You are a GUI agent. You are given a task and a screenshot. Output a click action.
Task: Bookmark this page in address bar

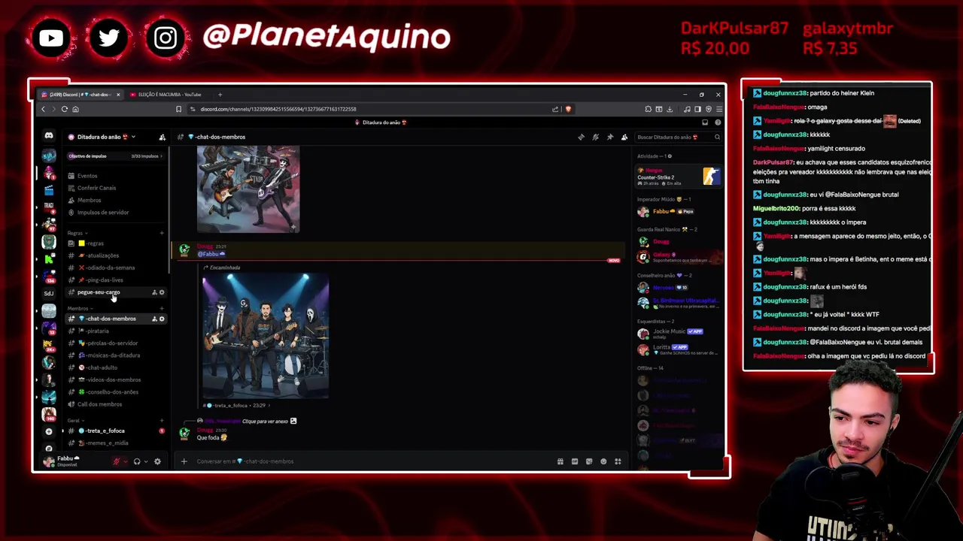click(x=178, y=109)
